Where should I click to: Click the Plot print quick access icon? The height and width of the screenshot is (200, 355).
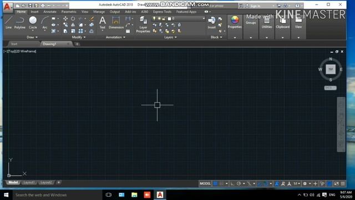click(x=43, y=6)
